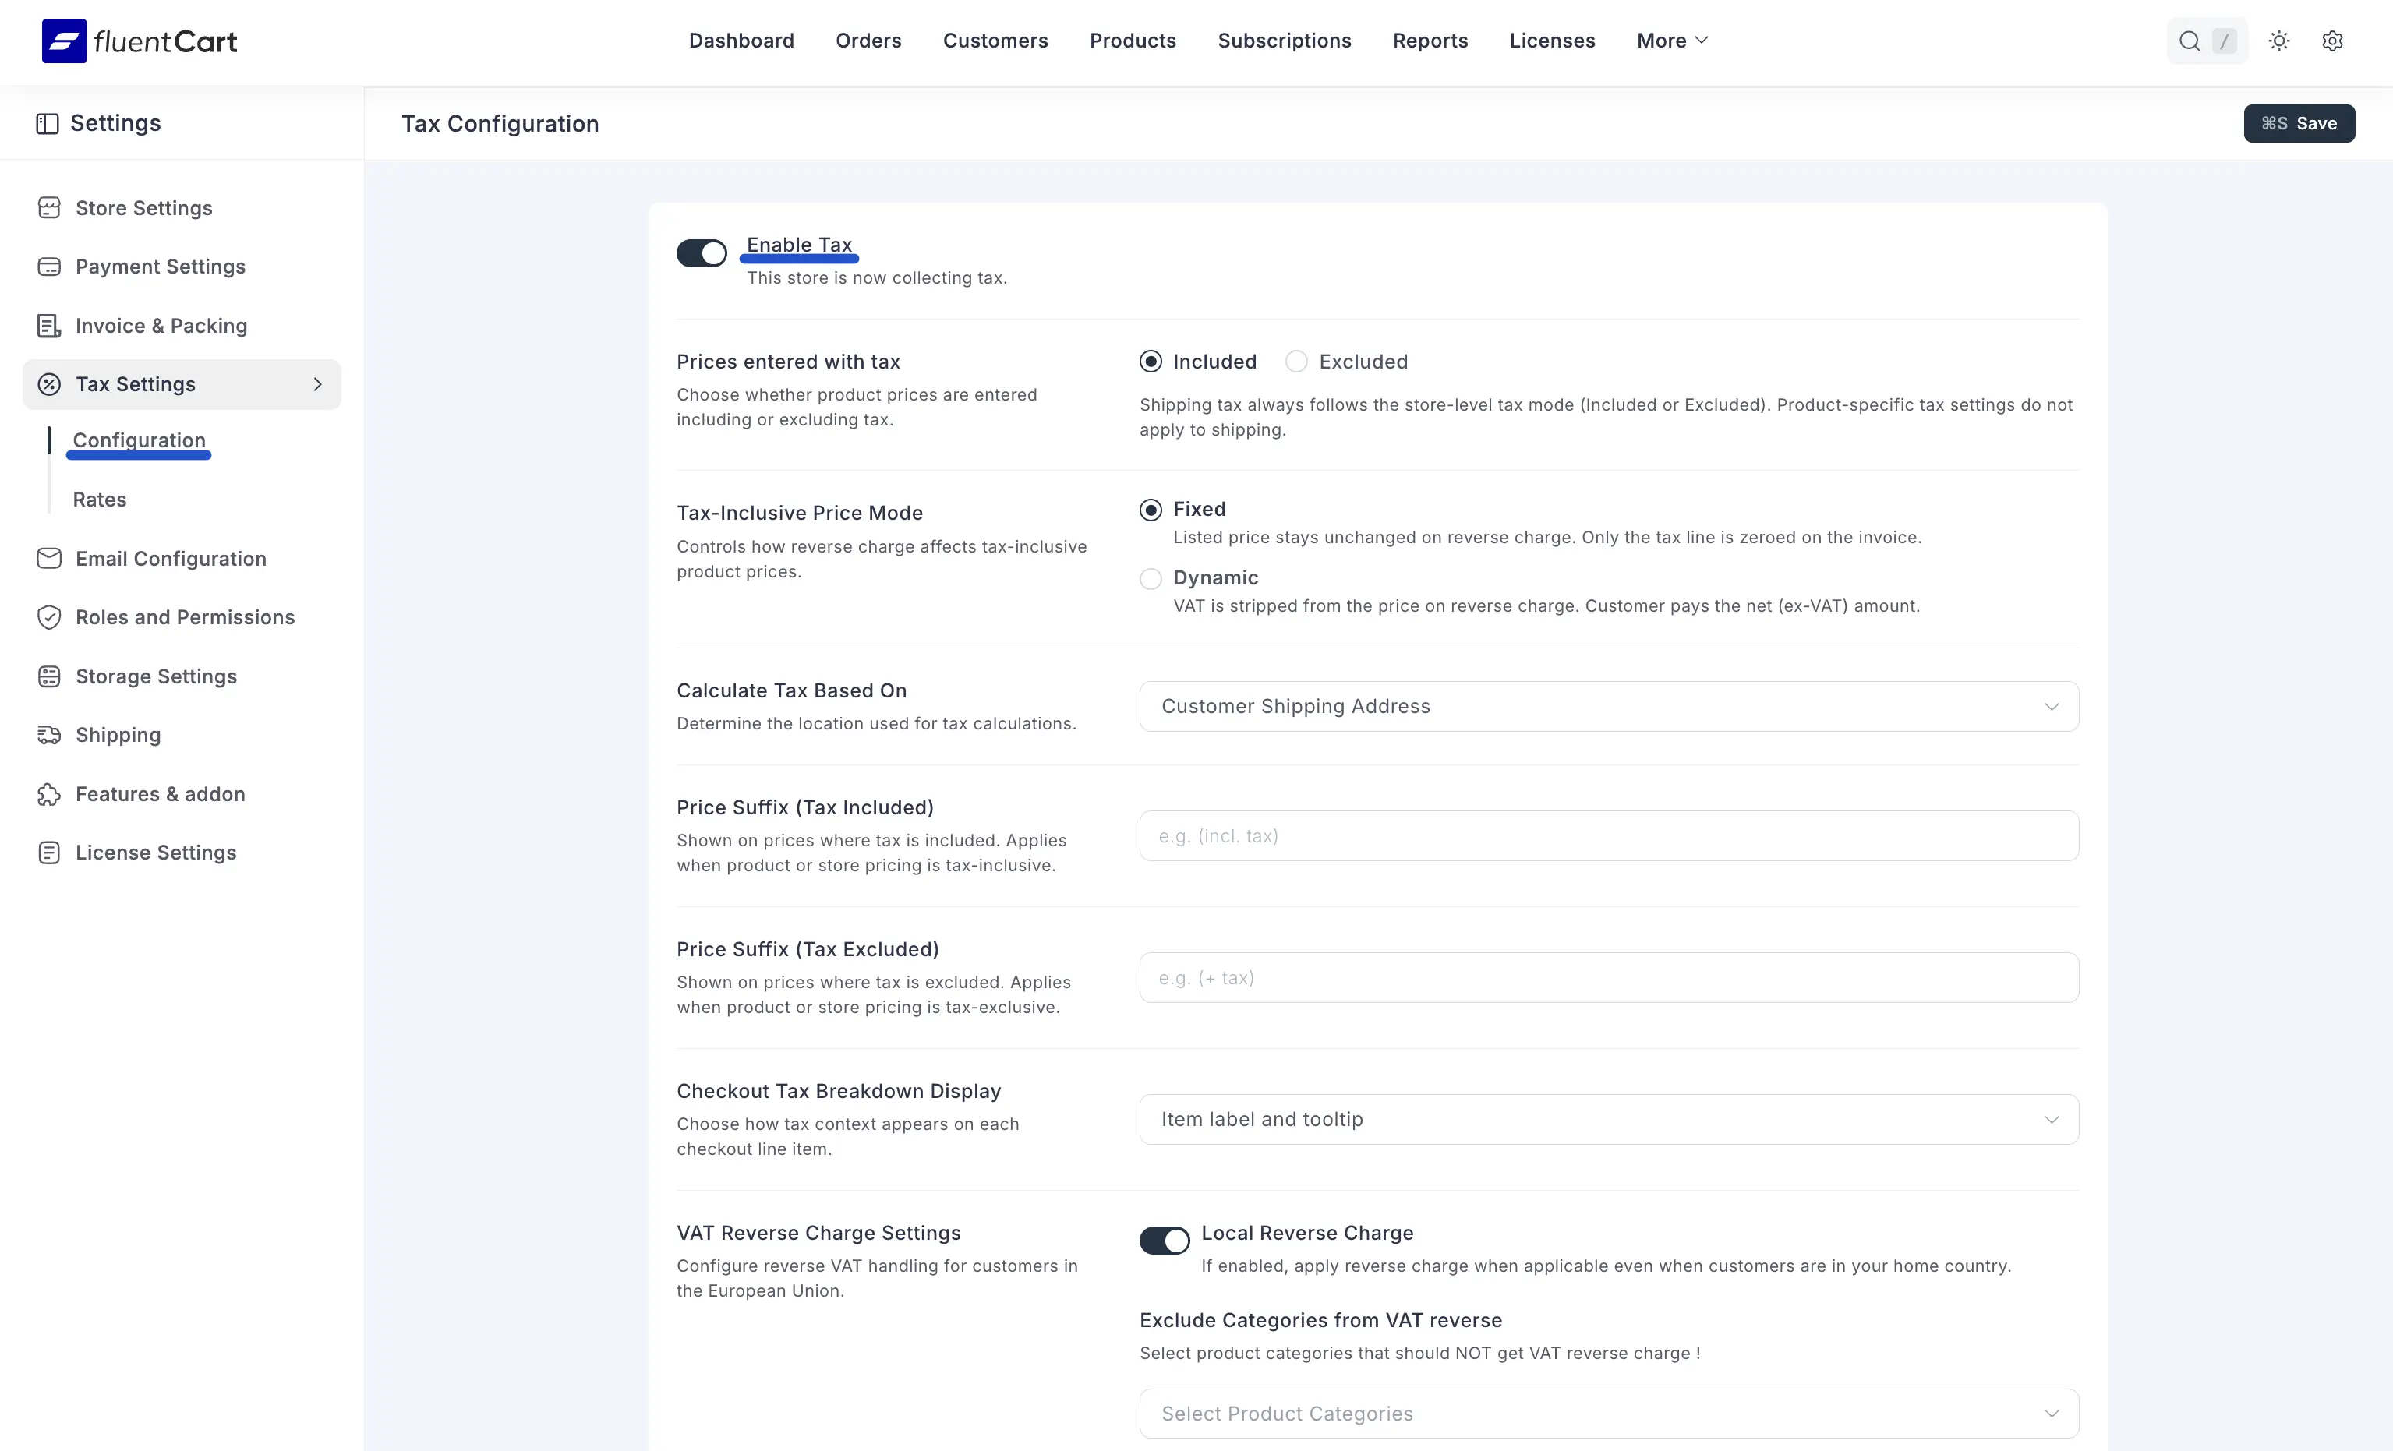
Task: Click the Payment Settings card icon
Action: pos(48,266)
